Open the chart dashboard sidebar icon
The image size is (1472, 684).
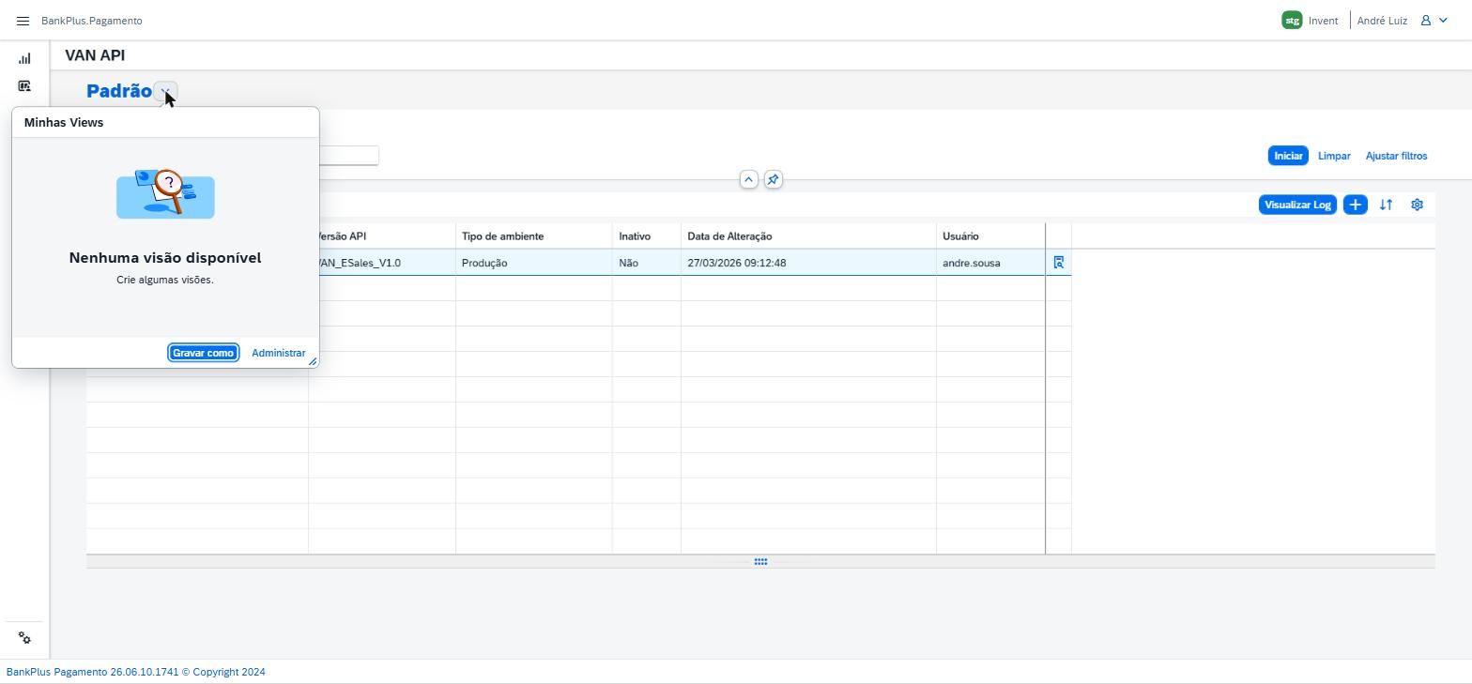(24, 58)
